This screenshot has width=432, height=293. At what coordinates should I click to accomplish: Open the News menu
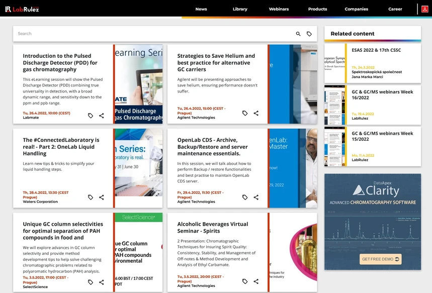pyautogui.click(x=201, y=9)
